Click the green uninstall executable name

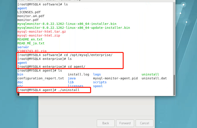click(x=150, y=74)
